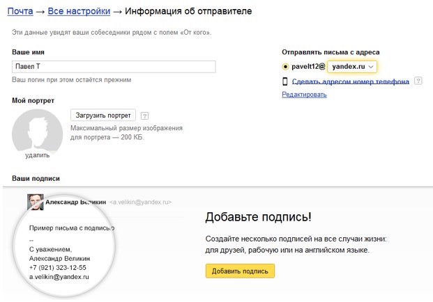The image size is (433, 302).
Task: Click Информация об отправителе page title
Action: (x=188, y=11)
